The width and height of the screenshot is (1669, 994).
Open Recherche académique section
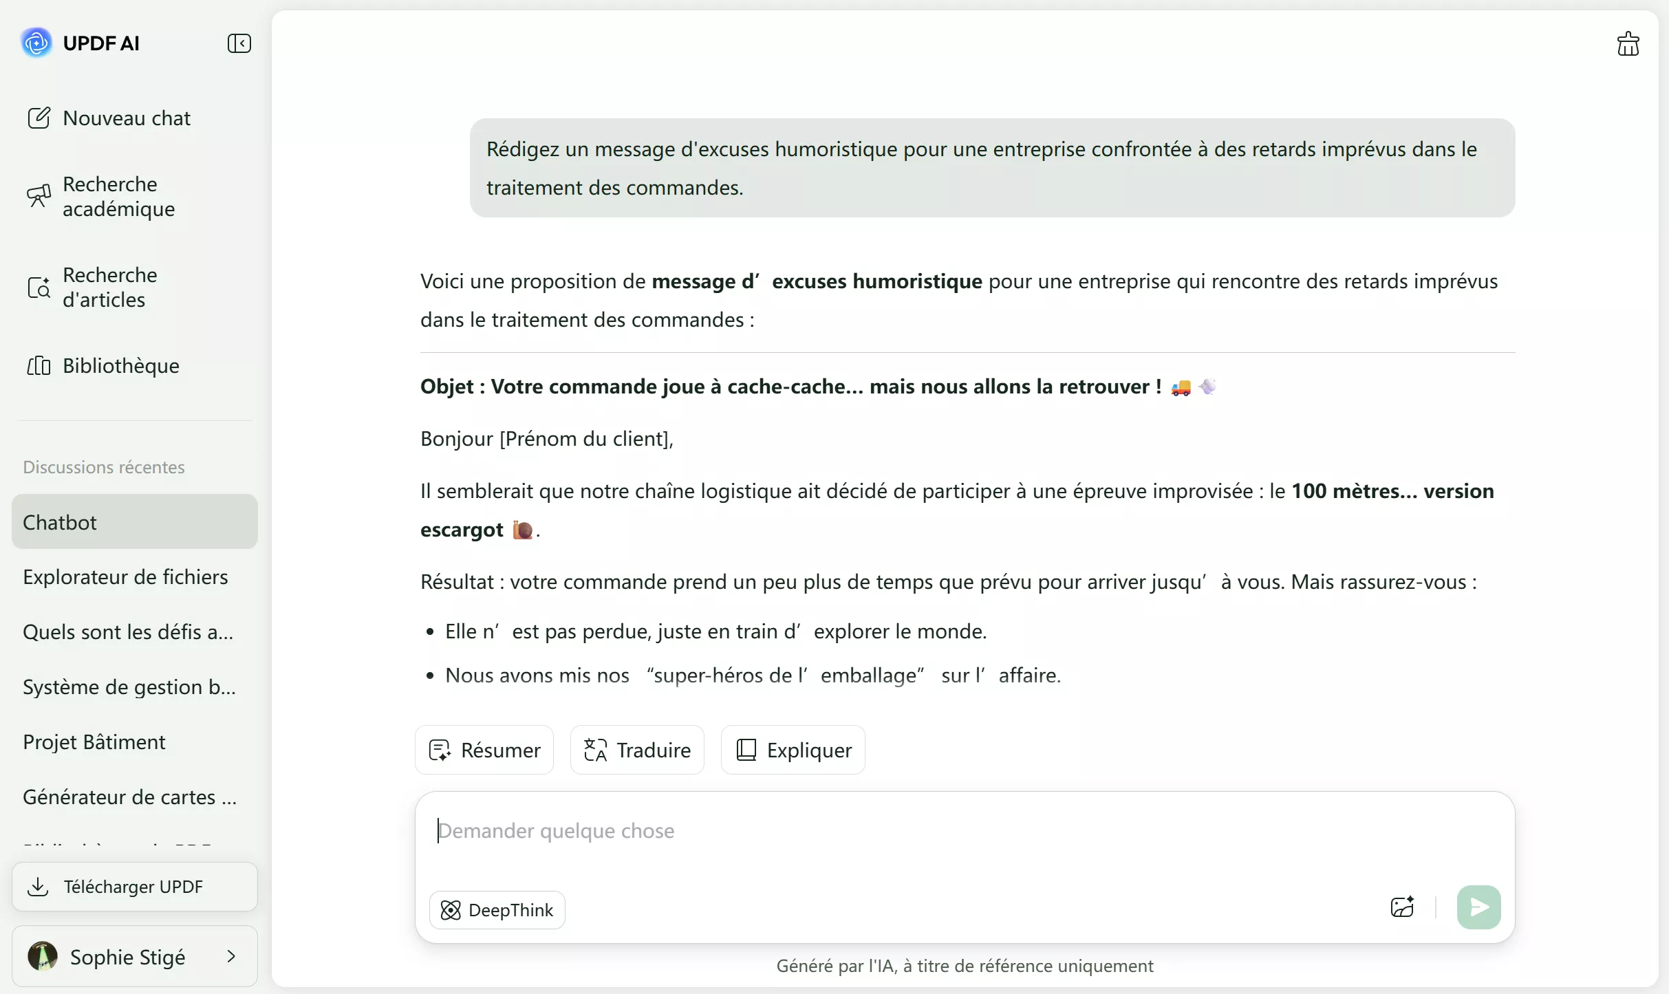[x=118, y=197]
